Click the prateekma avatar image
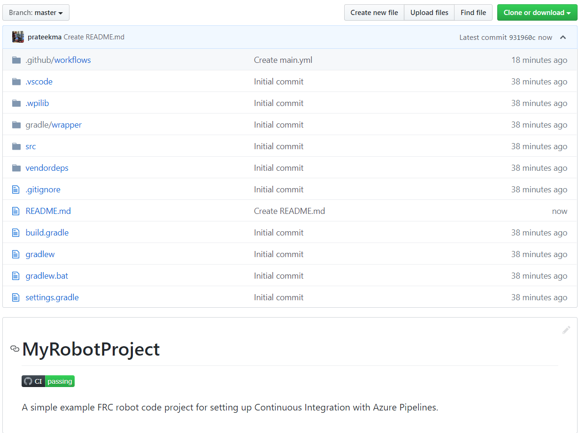 tap(18, 37)
